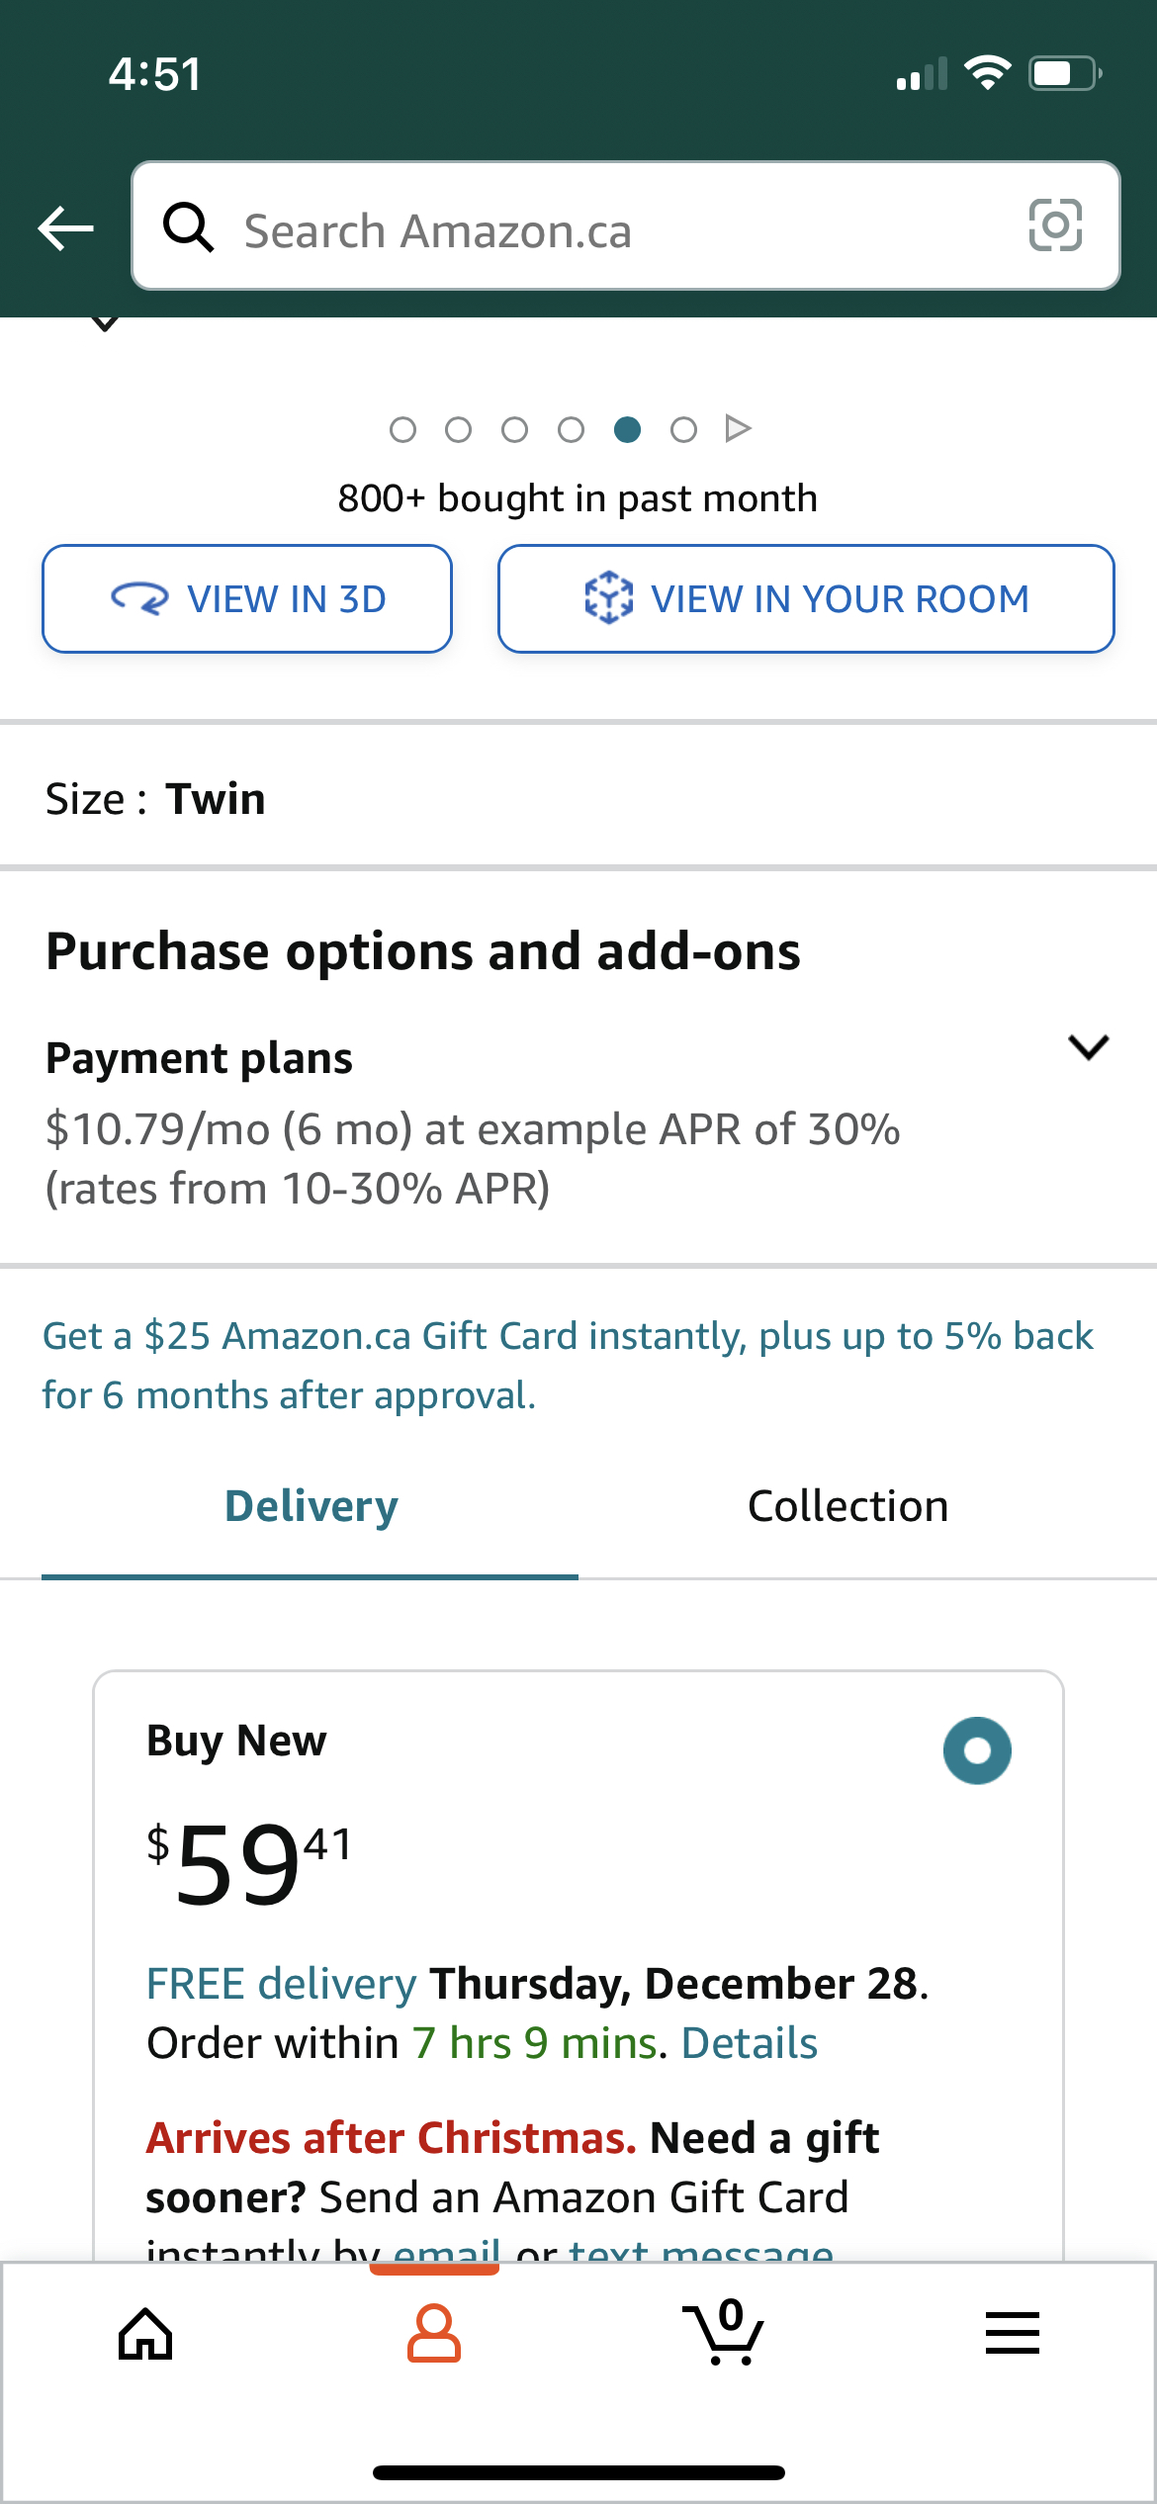Play the product video triangle icon
Viewport: 1157px width, 2504px height.
[738, 428]
